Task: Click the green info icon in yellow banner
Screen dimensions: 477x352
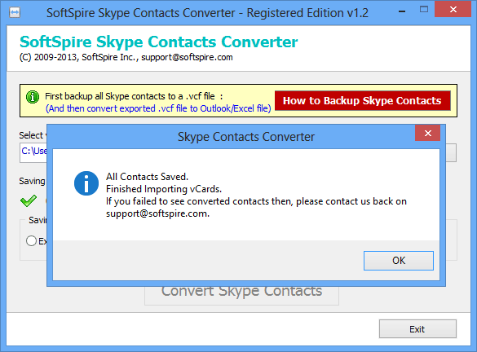Action: [33, 97]
